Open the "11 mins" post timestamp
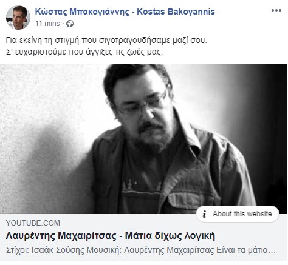This screenshot has width=288, height=265. (x=47, y=24)
